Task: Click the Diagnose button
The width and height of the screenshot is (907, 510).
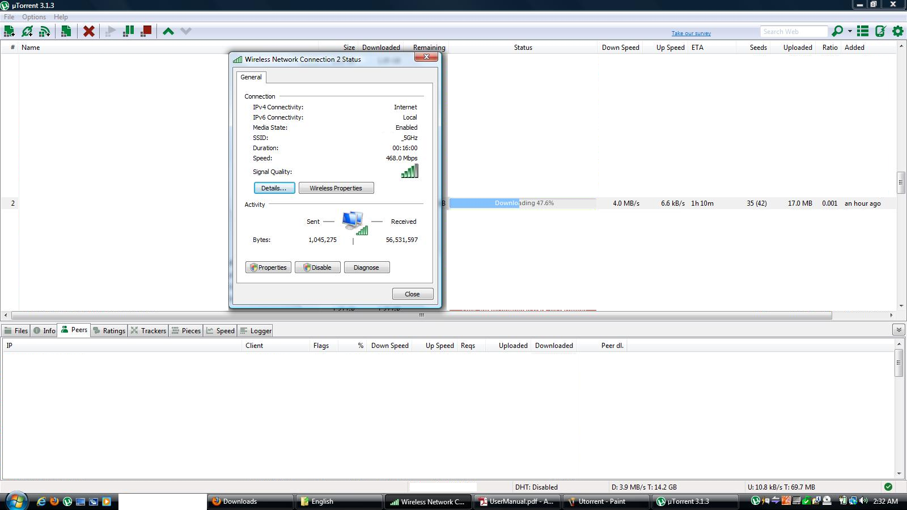Action: [367, 267]
